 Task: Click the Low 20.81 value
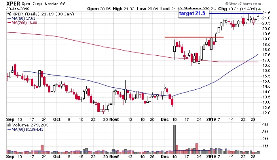coord(147,9)
